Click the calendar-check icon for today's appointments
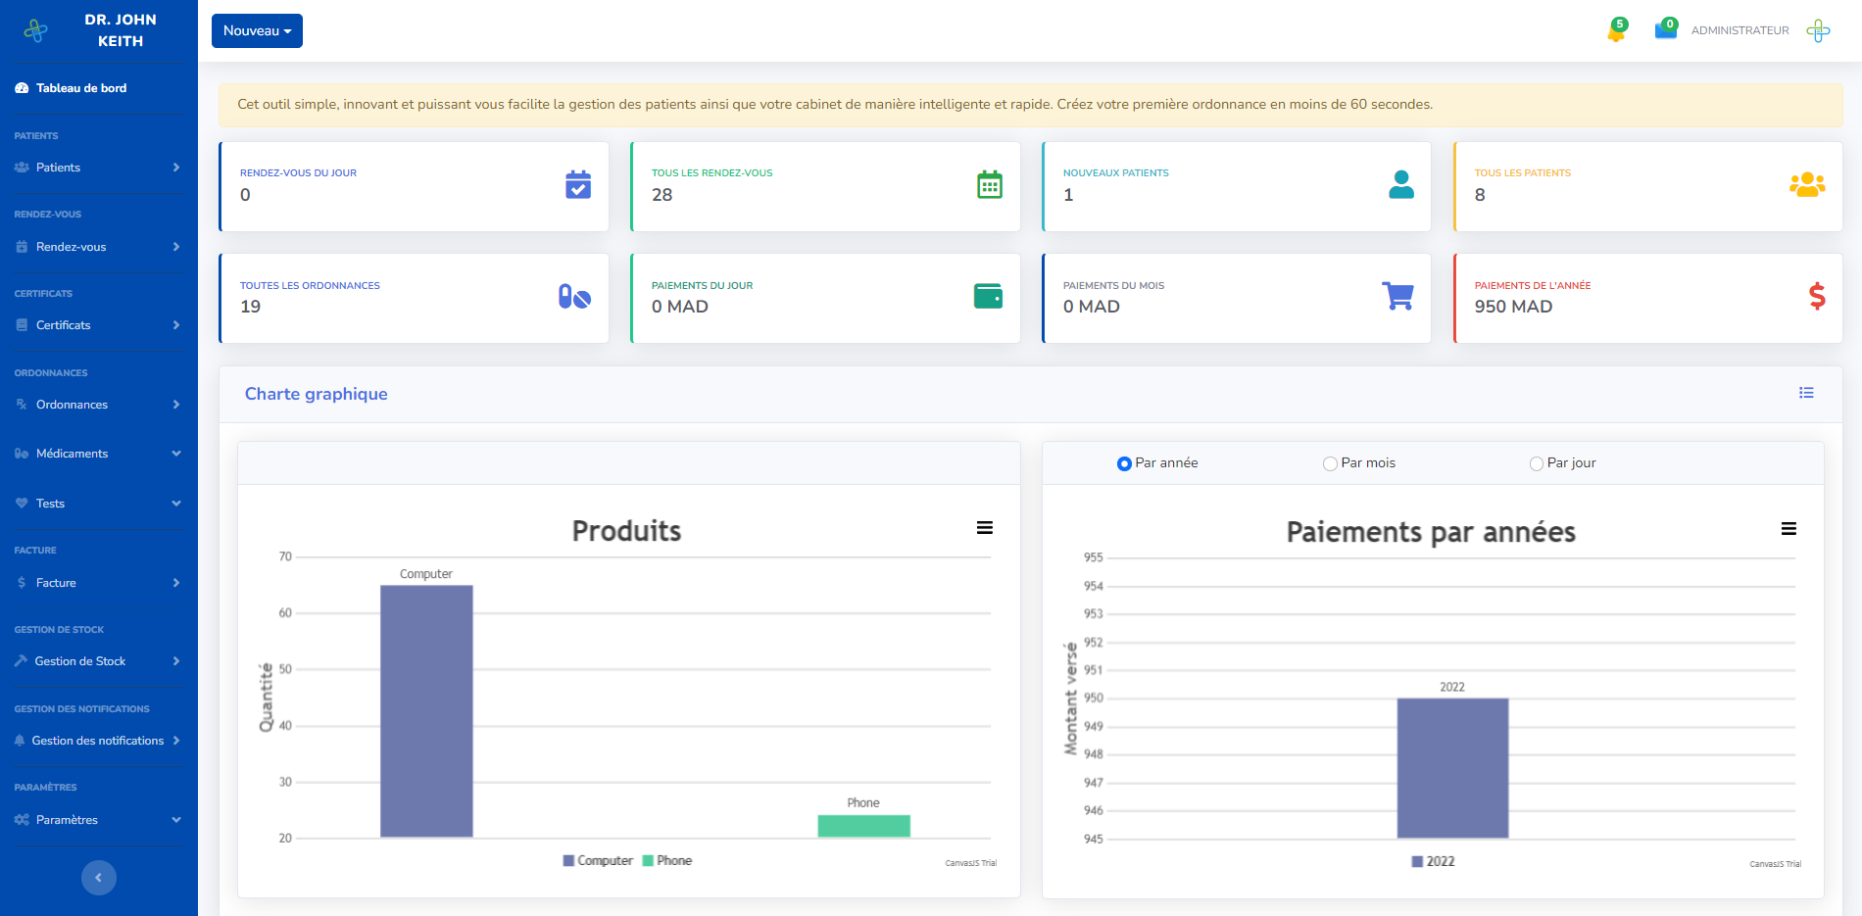The height and width of the screenshot is (916, 1862). coord(578,184)
